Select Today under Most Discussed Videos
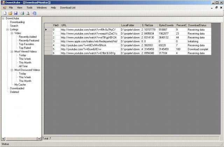The height and width of the screenshot is (147, 224). click(x=22, y=74)
